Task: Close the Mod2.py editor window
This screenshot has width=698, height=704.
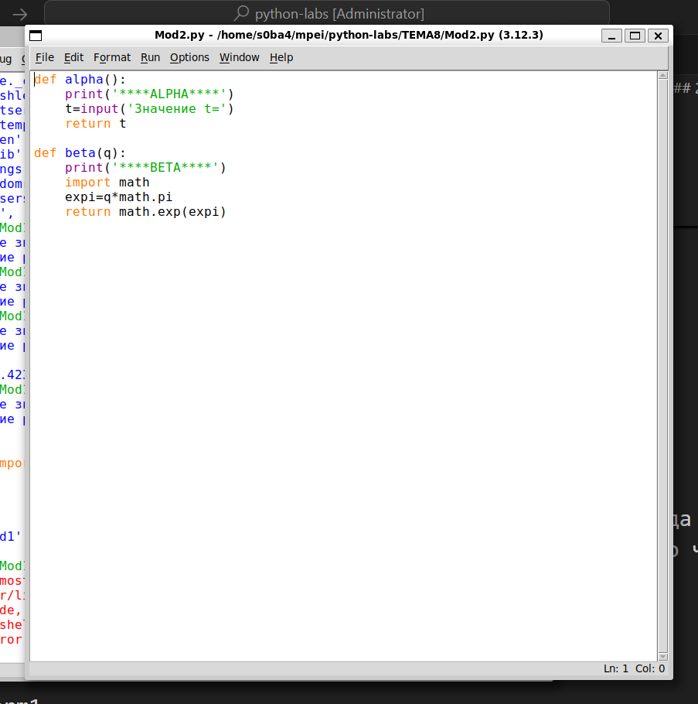Action: click(x=658, y=36)
